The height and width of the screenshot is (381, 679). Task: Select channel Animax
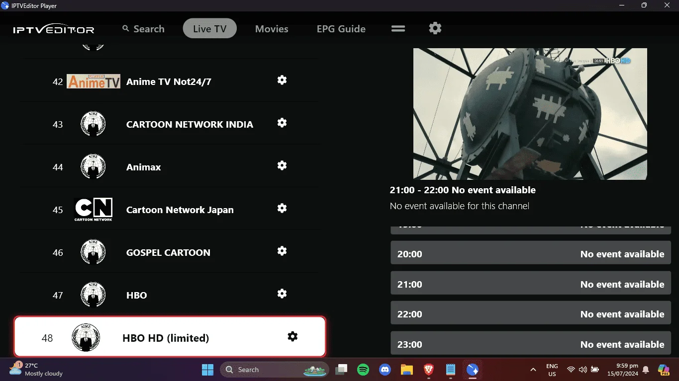(x=169, y=167)
